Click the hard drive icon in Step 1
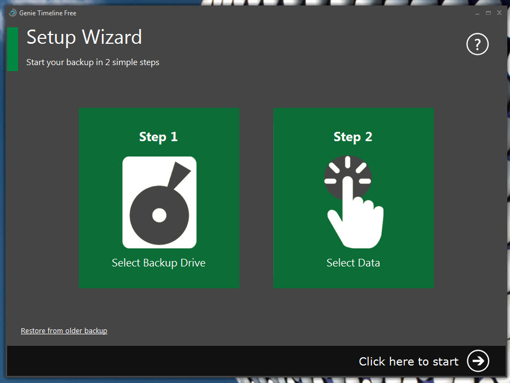This screenshot has height=383, width=510. tap(159, 202)
